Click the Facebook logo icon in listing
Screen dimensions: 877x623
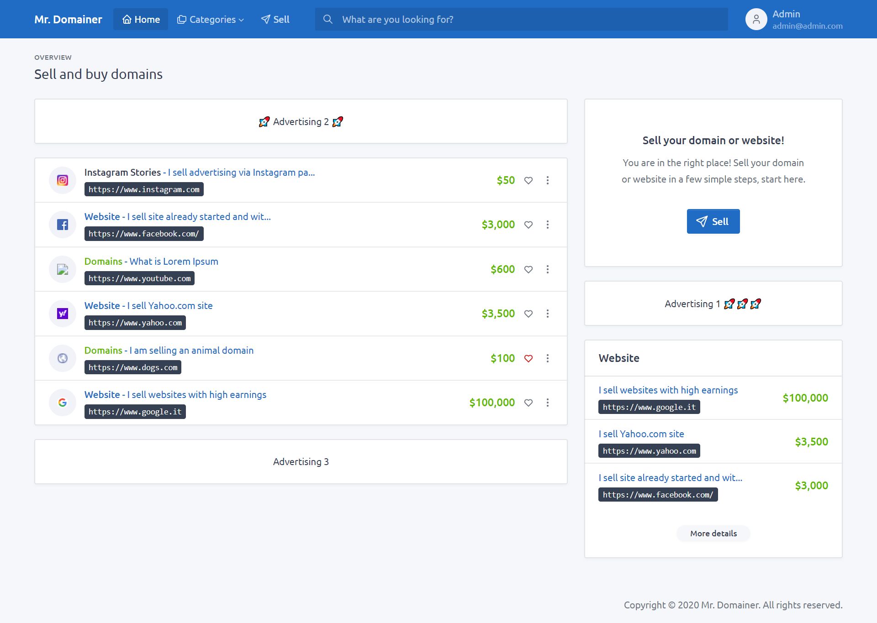[63, 225]
